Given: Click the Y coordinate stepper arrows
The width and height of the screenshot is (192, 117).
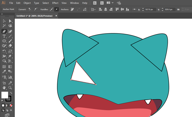Looking at the screenshot, I should point(162,9).
